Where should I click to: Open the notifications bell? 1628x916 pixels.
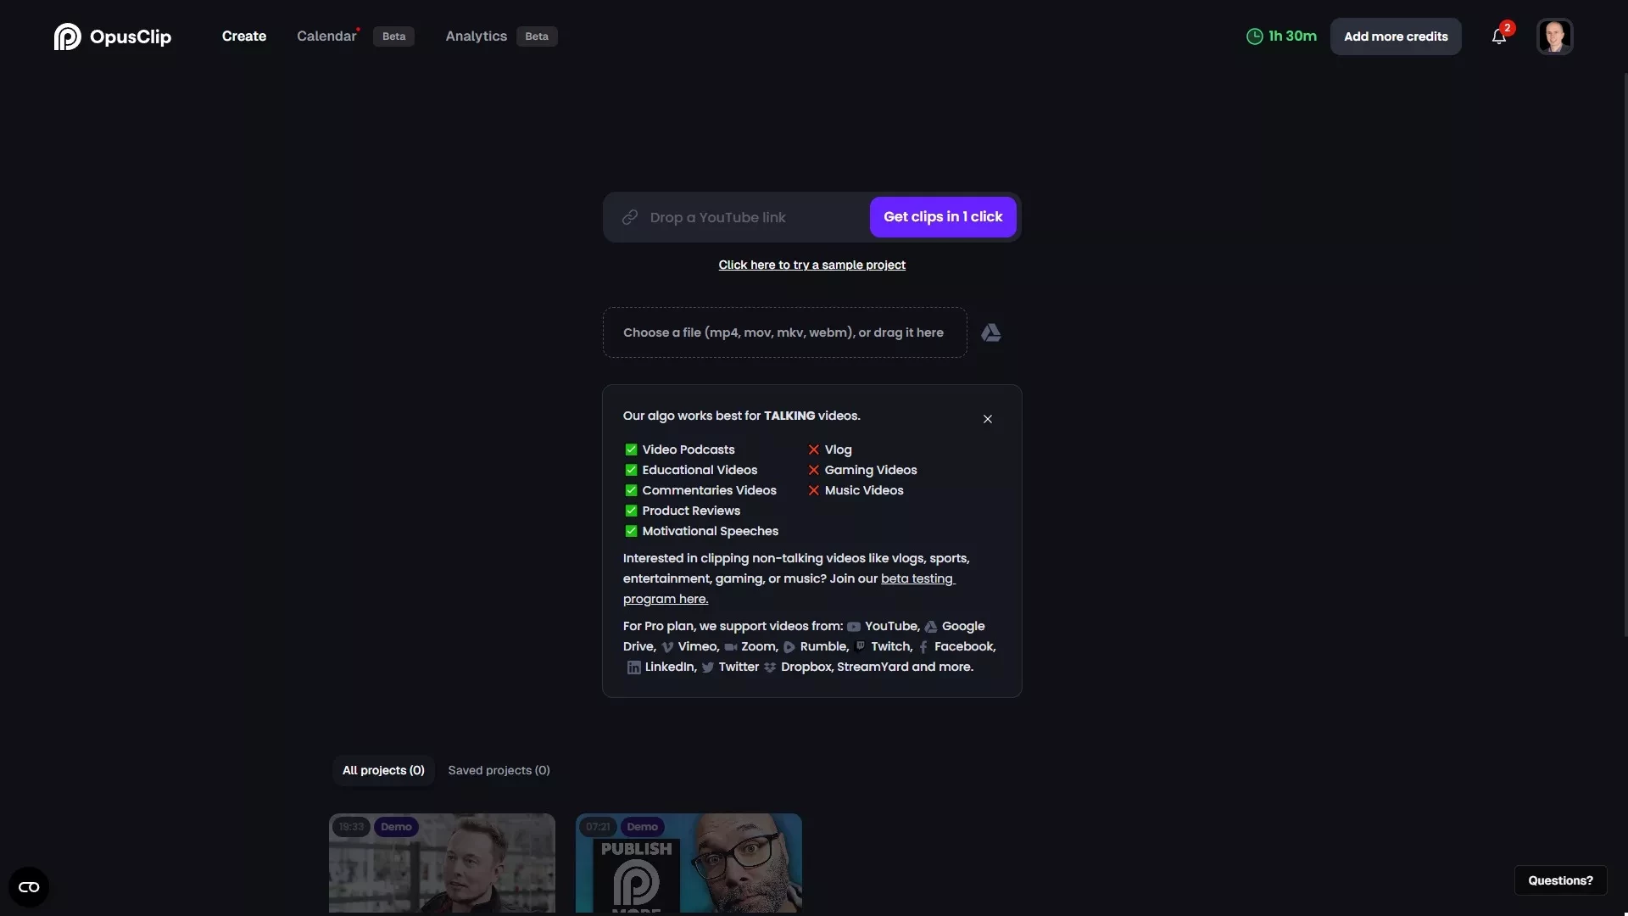tap(1499, 36)
